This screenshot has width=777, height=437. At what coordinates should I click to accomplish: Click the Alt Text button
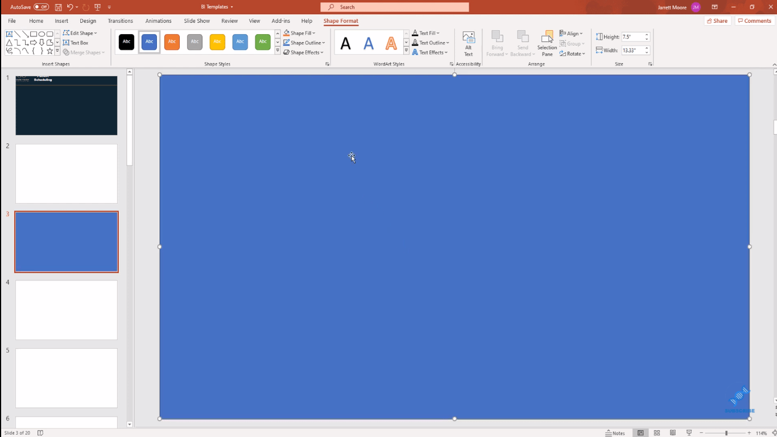pos(469,43)
